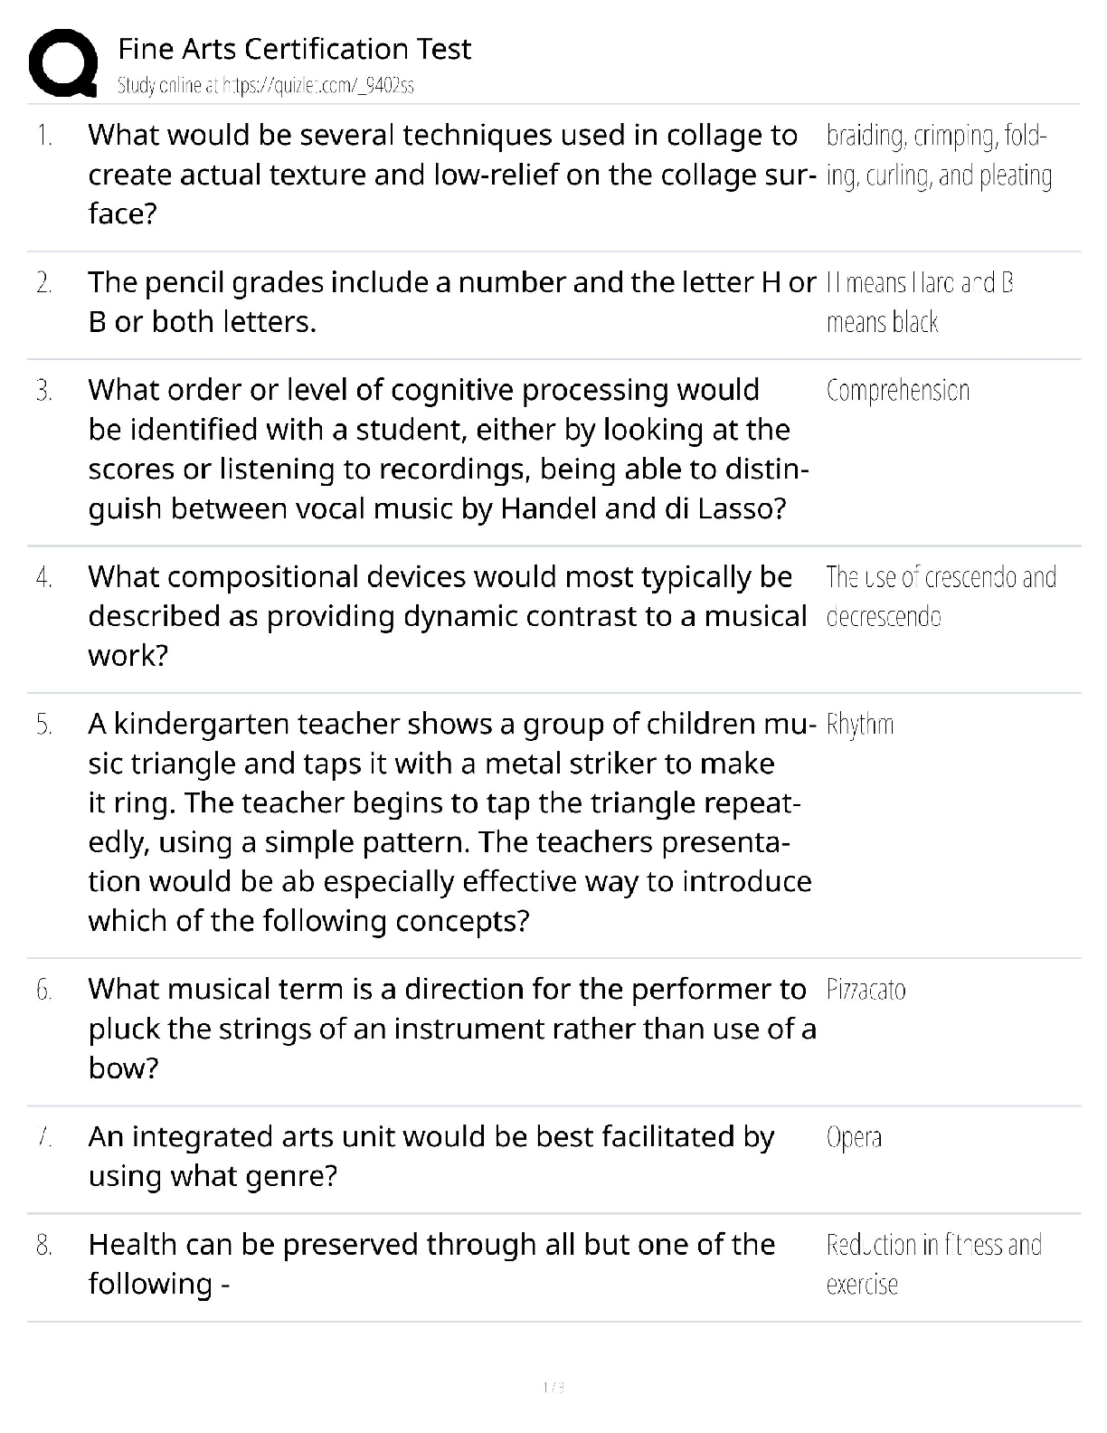Open the quizlet.com study link
Viewport: 1107px width, 1433px height.
click(266, 86)
